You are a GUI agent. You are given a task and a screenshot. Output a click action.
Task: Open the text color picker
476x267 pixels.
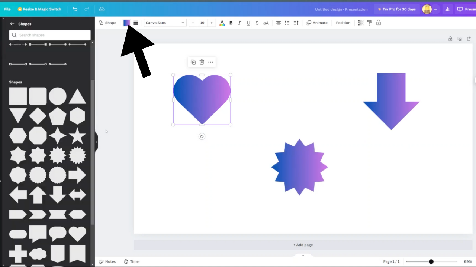click(x=222, y=23)
